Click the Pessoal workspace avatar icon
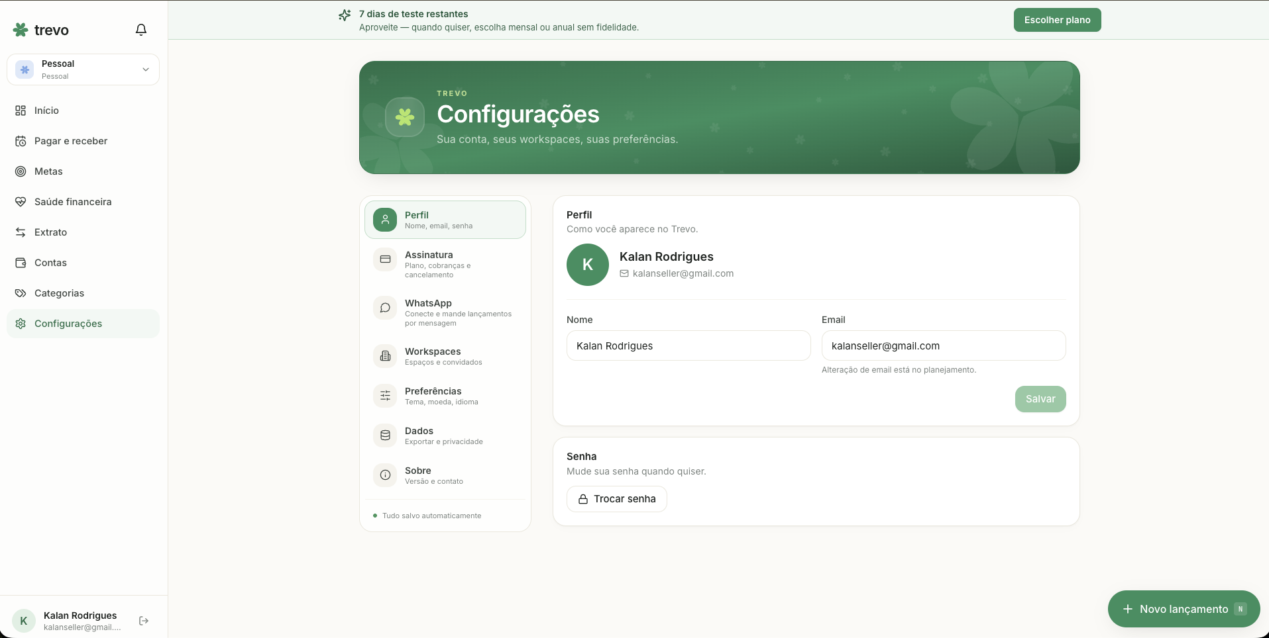1269x638 pixels. point(25,69)
